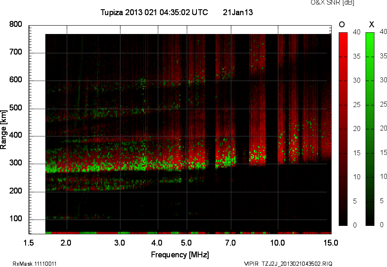Click the 'O&X SNR [dB]' heading

332,3
